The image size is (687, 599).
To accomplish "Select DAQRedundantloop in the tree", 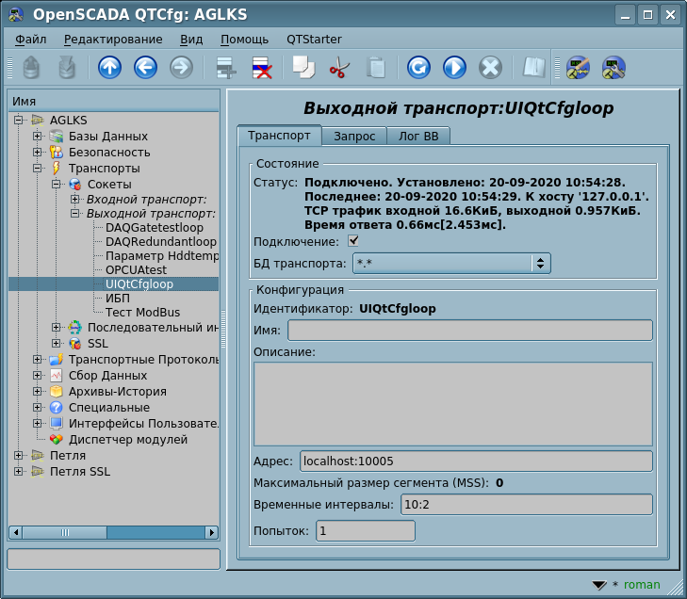I will coord(161,242).
